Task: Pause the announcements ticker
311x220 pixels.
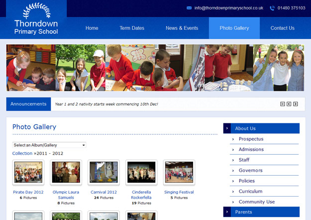Action: [x=283, y=104]
